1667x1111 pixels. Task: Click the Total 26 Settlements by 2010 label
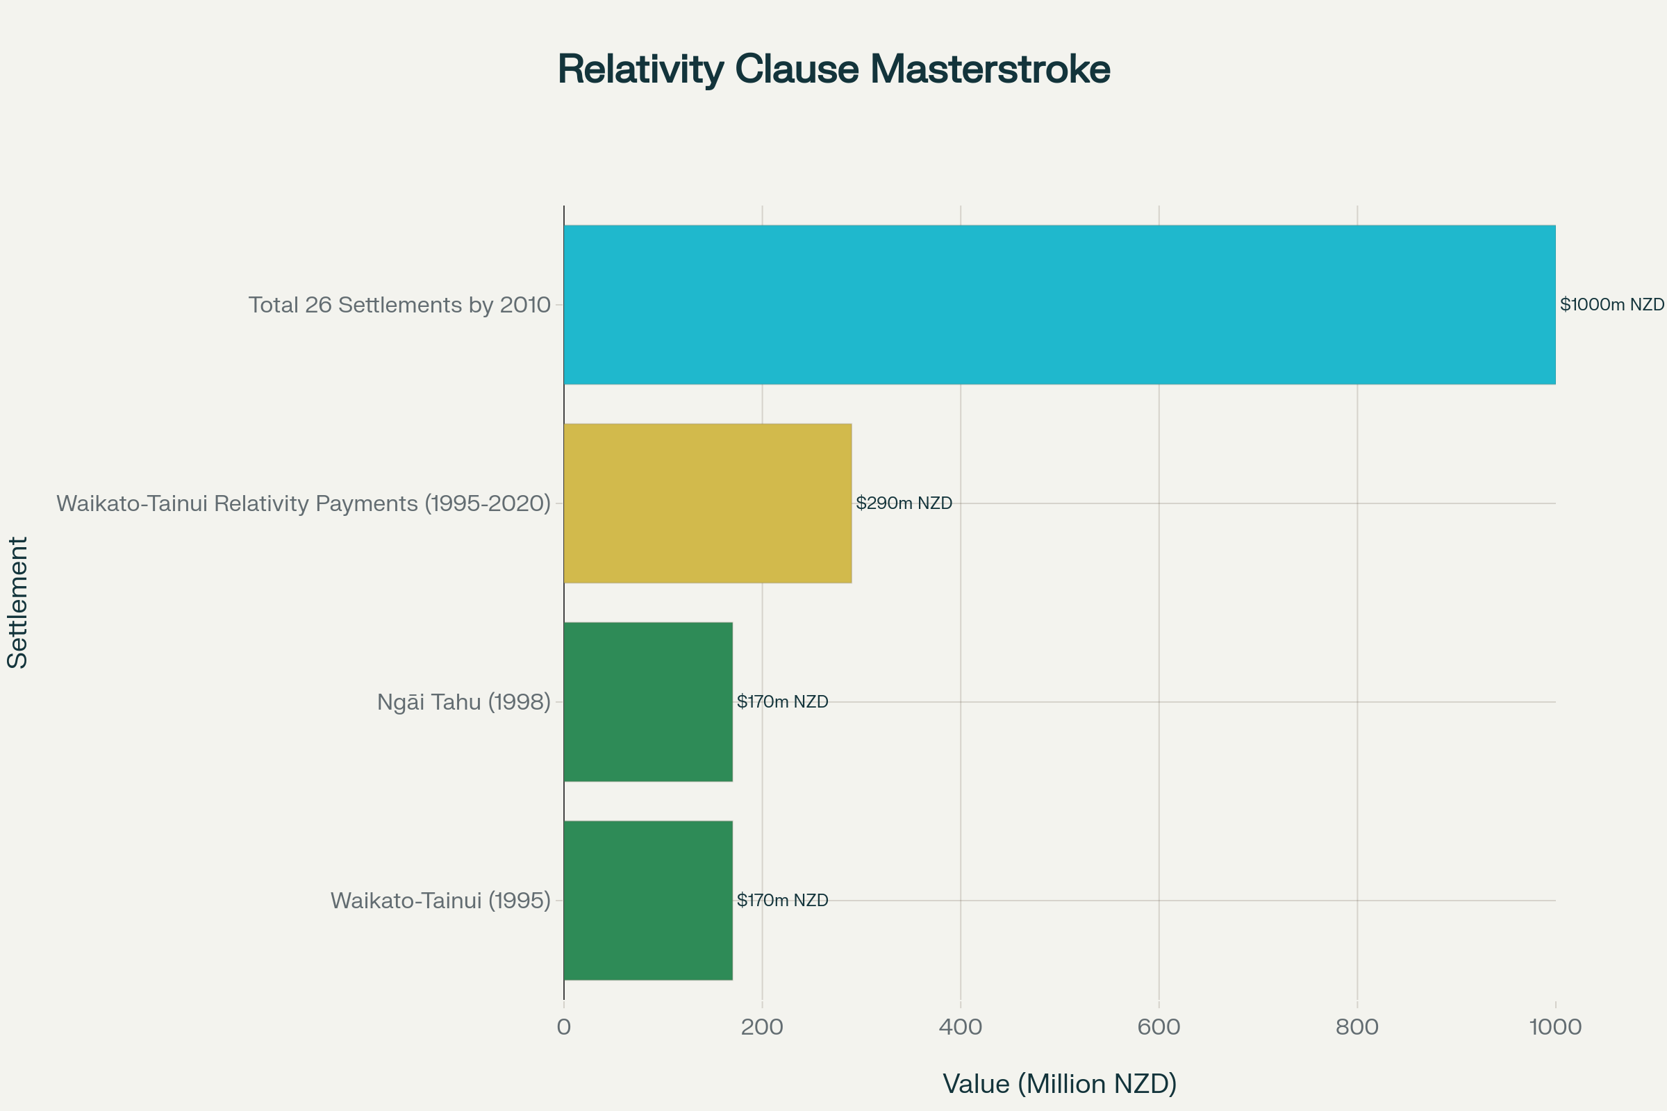pyautogui.click(x=399, y=305)
